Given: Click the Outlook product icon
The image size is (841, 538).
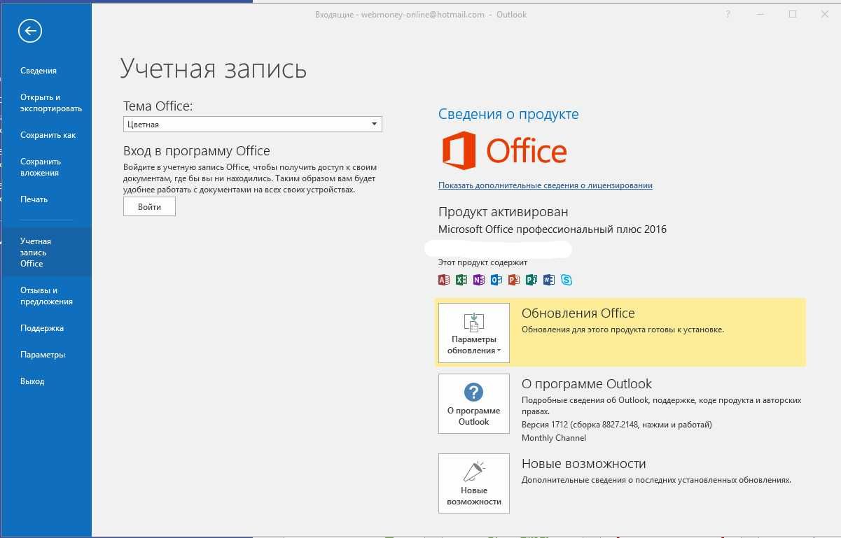Looking at the screenshot, I should click(x=496, y=280).
